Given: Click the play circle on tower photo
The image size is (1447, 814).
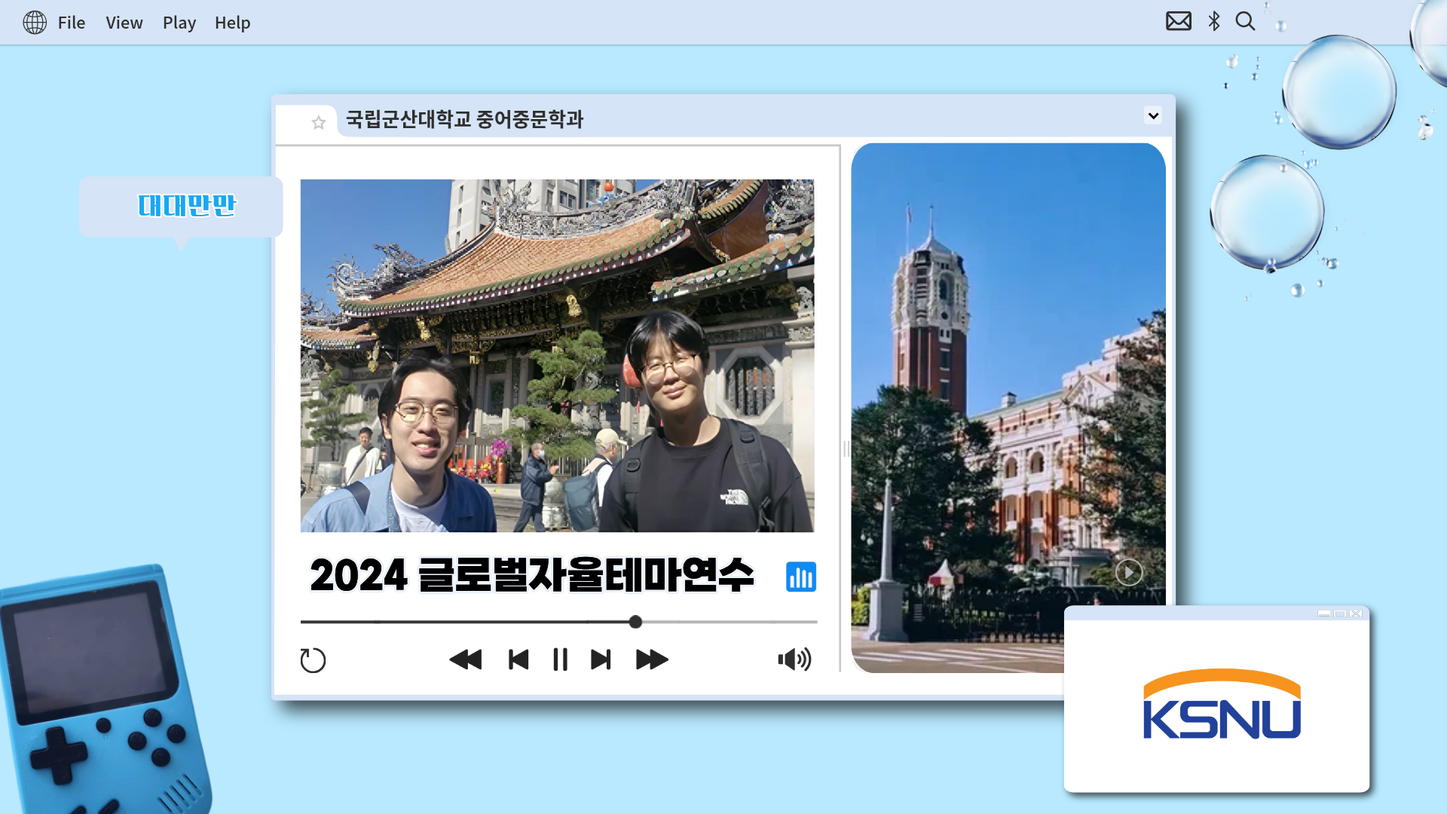Looking at the screenshot, I should point(1128,573).
